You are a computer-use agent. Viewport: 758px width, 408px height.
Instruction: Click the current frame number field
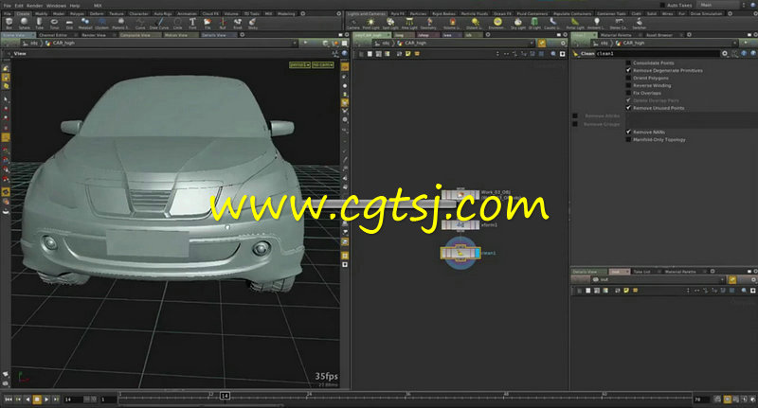tap(74, 399)
